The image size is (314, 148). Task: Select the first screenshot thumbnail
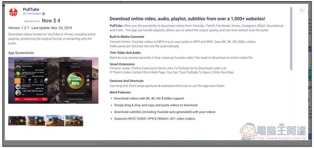17,121
